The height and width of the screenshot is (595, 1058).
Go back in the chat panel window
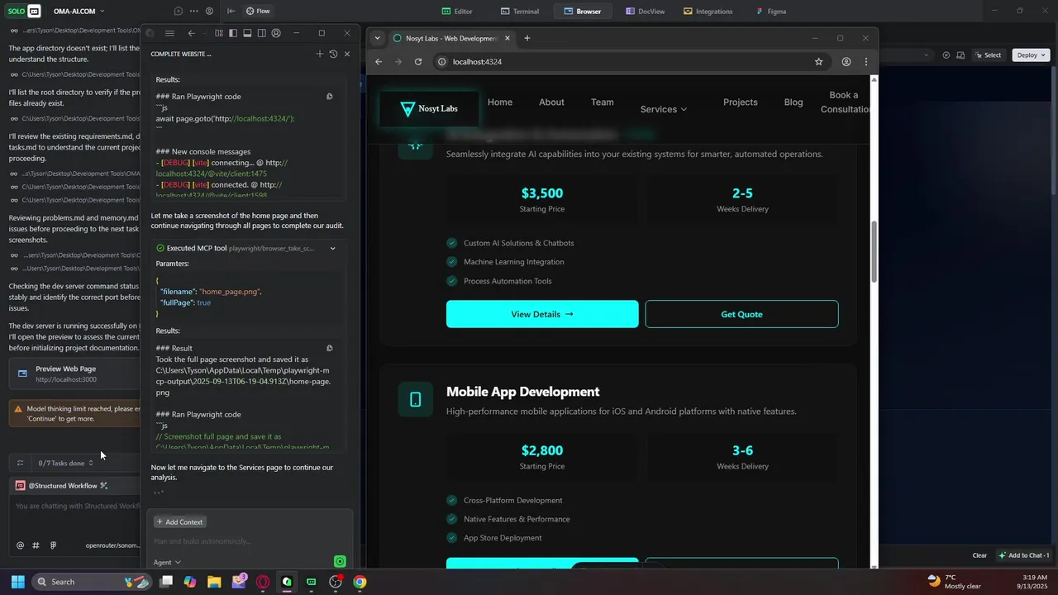[x=192, y=33]
